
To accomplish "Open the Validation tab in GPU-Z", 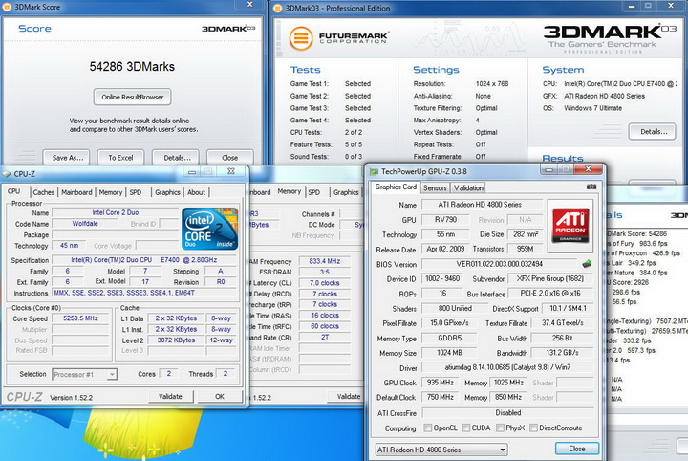I will pyautogui.click(x=468, y=187).
